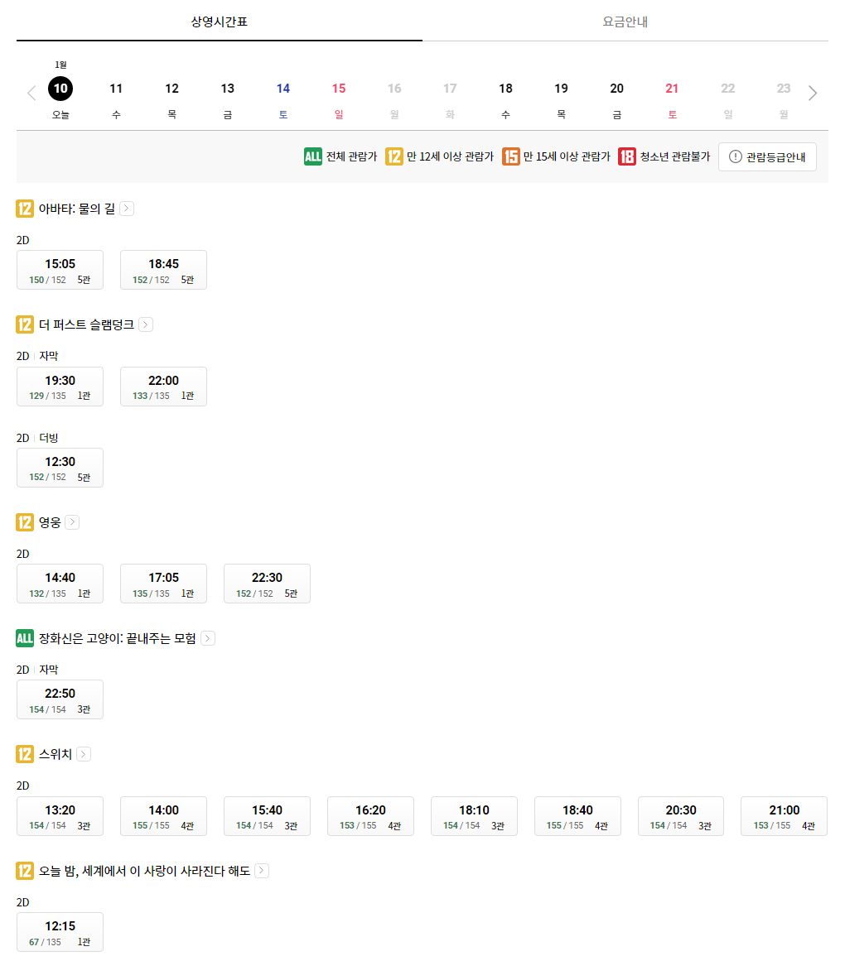Select the 12:30 슬램덩크 dubbed showing
The height and width of the screenshot is (961, 845).
click(x=60, y=468)
